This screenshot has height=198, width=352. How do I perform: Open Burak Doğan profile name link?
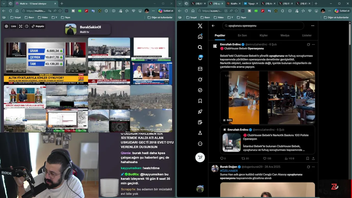[229, 167]
